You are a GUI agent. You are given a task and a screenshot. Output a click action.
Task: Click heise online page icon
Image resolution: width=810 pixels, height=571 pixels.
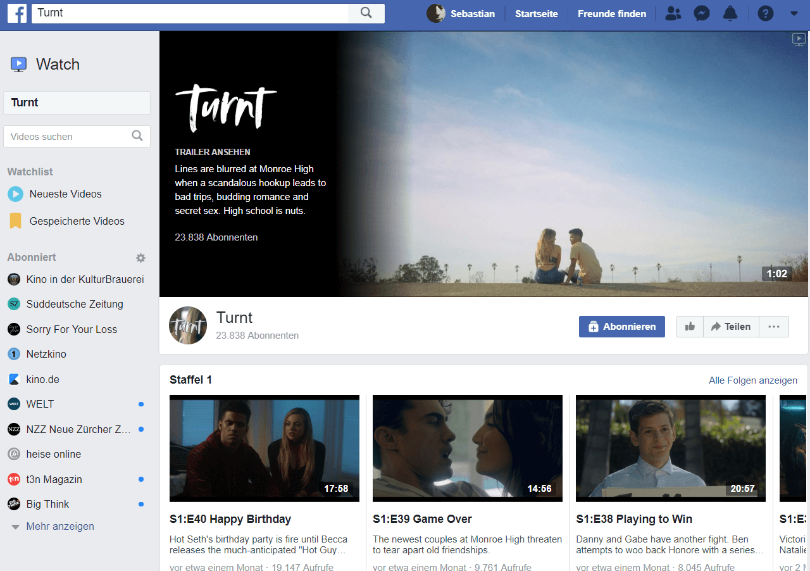[x=14, y=454]
